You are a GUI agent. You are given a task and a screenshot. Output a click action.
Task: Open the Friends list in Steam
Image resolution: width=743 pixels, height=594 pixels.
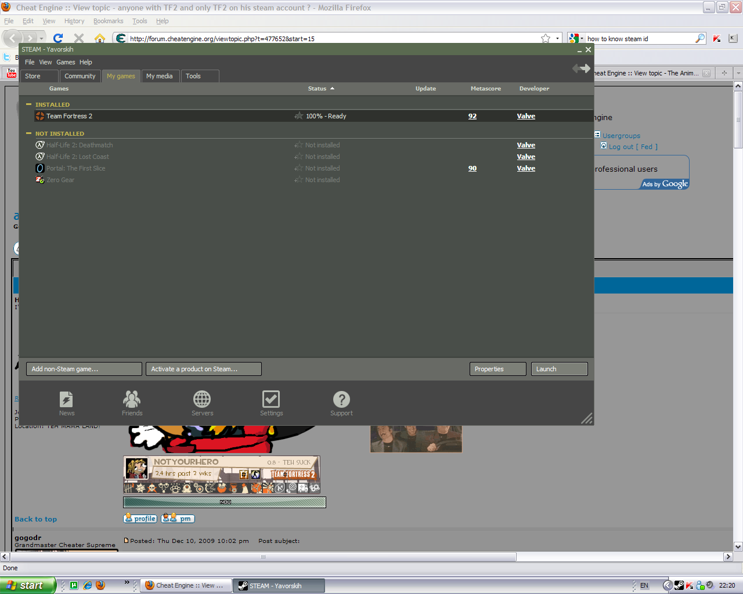(132, 403)
